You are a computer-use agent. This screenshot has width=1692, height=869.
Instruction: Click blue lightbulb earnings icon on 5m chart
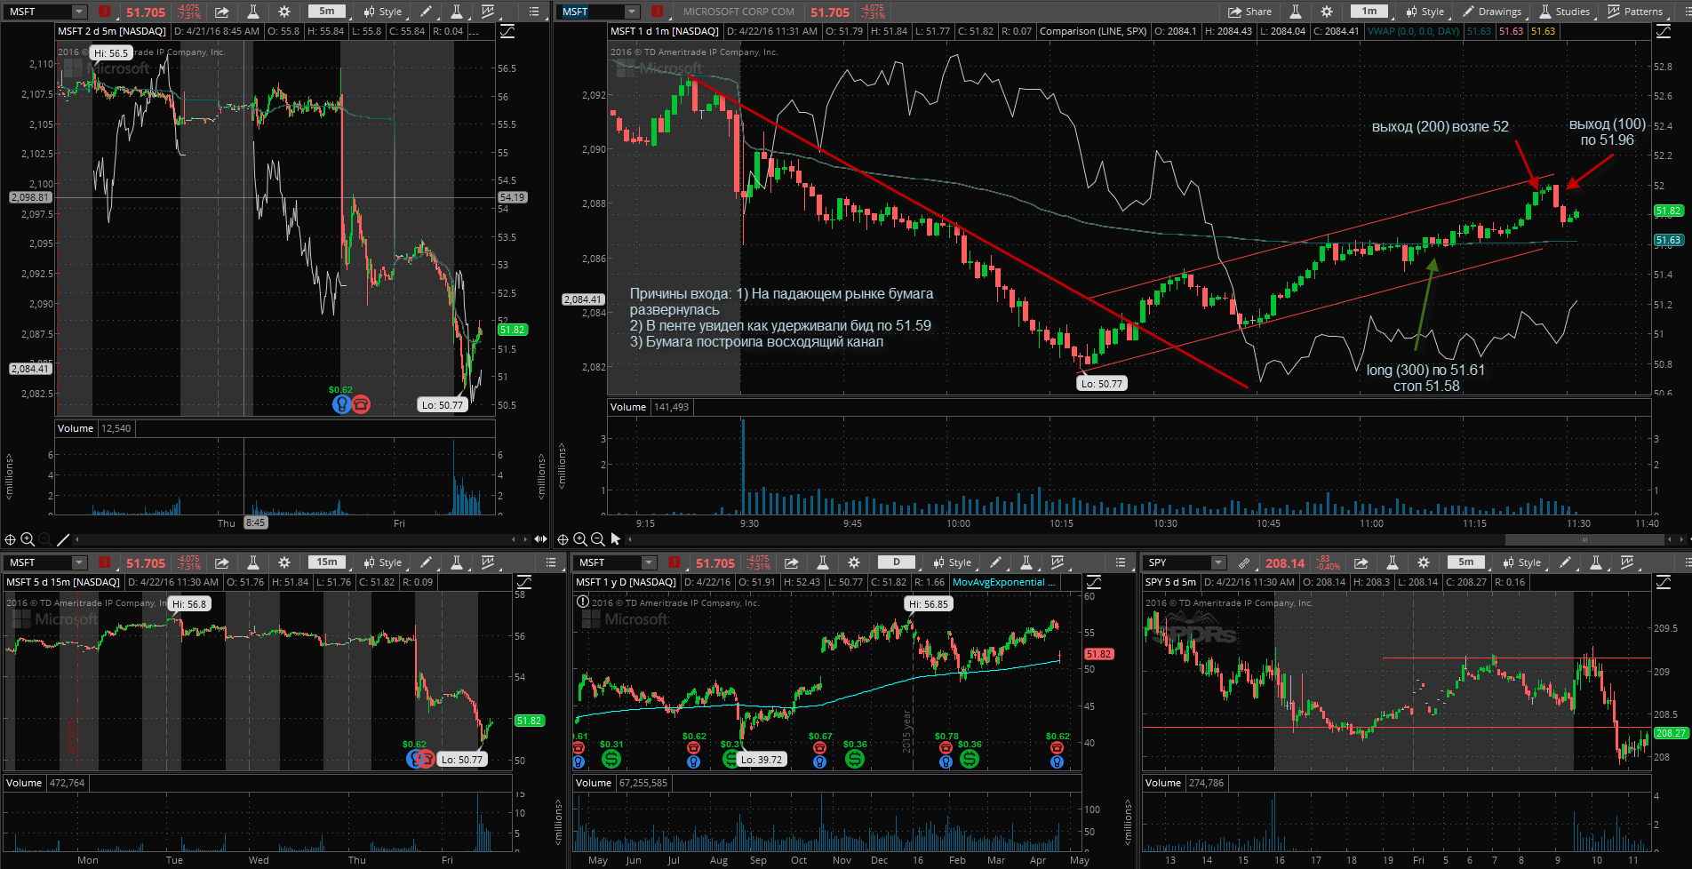(x=341, y=404)
